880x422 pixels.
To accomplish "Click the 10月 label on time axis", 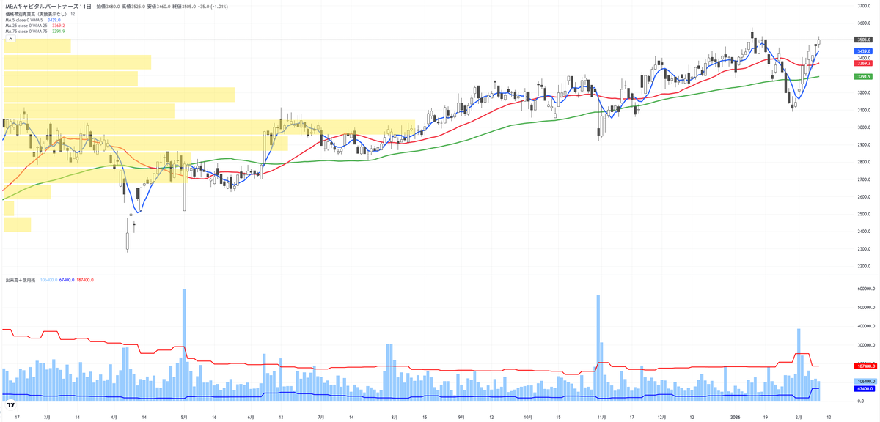I will [x=528, y=416].
